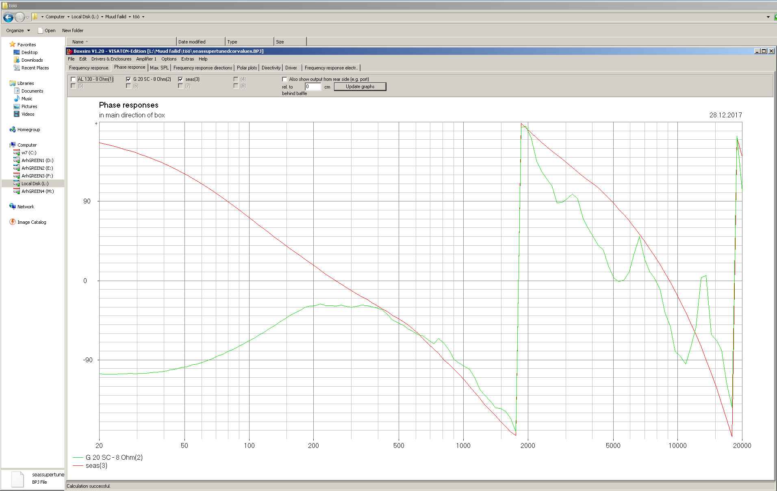Image resolution: width=777 pixels, height=491 pixels.
Task: Enable 'Also show output from rear side'
Action: coord(284,79)
